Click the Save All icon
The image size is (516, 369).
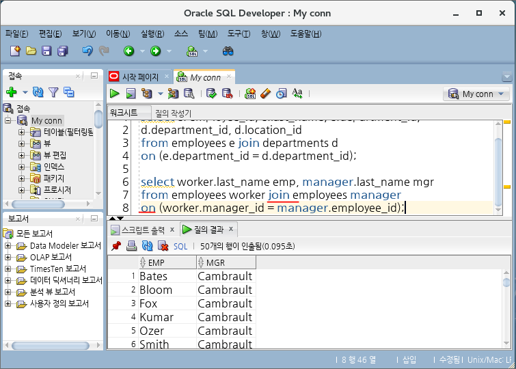click(62, 51)
